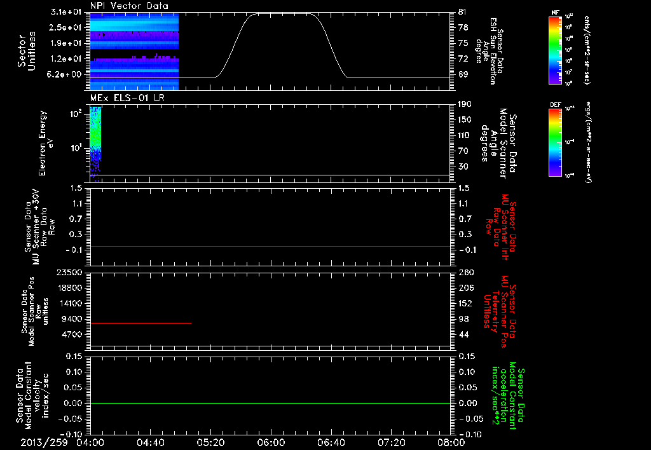This screenshot has width=651, height=450.
Task: Click the 1.9e+01 tick label
Action: (65, 43)
